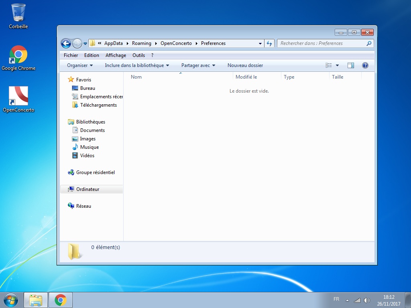Click the volume speaker tray icon
Viewport: 411px width, 308px height.
pos(367,300)
